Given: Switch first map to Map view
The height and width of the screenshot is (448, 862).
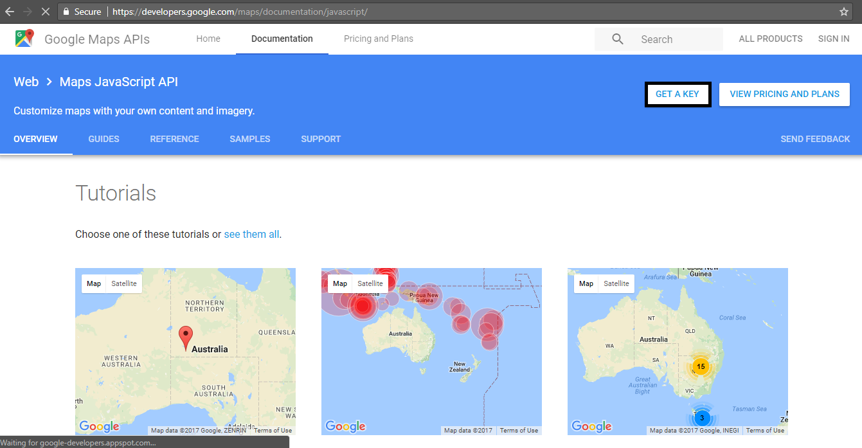Looking at the screenshot, I should (94, 283).
